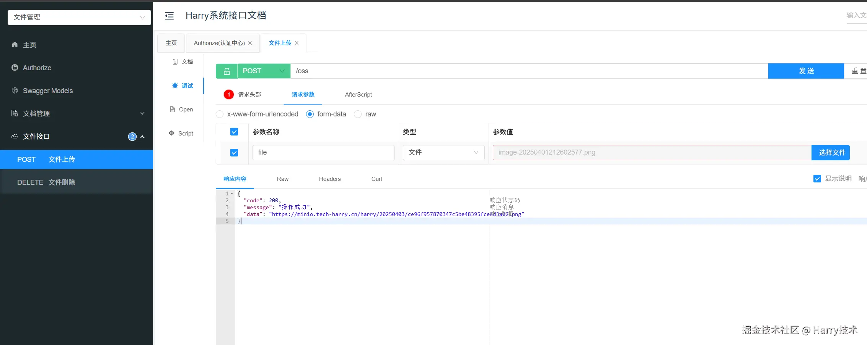Select the form-data radio option

[x=310, y=114]
